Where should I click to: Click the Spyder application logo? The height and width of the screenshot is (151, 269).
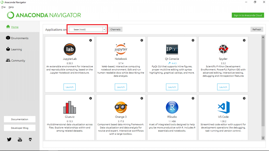(223, 49)
